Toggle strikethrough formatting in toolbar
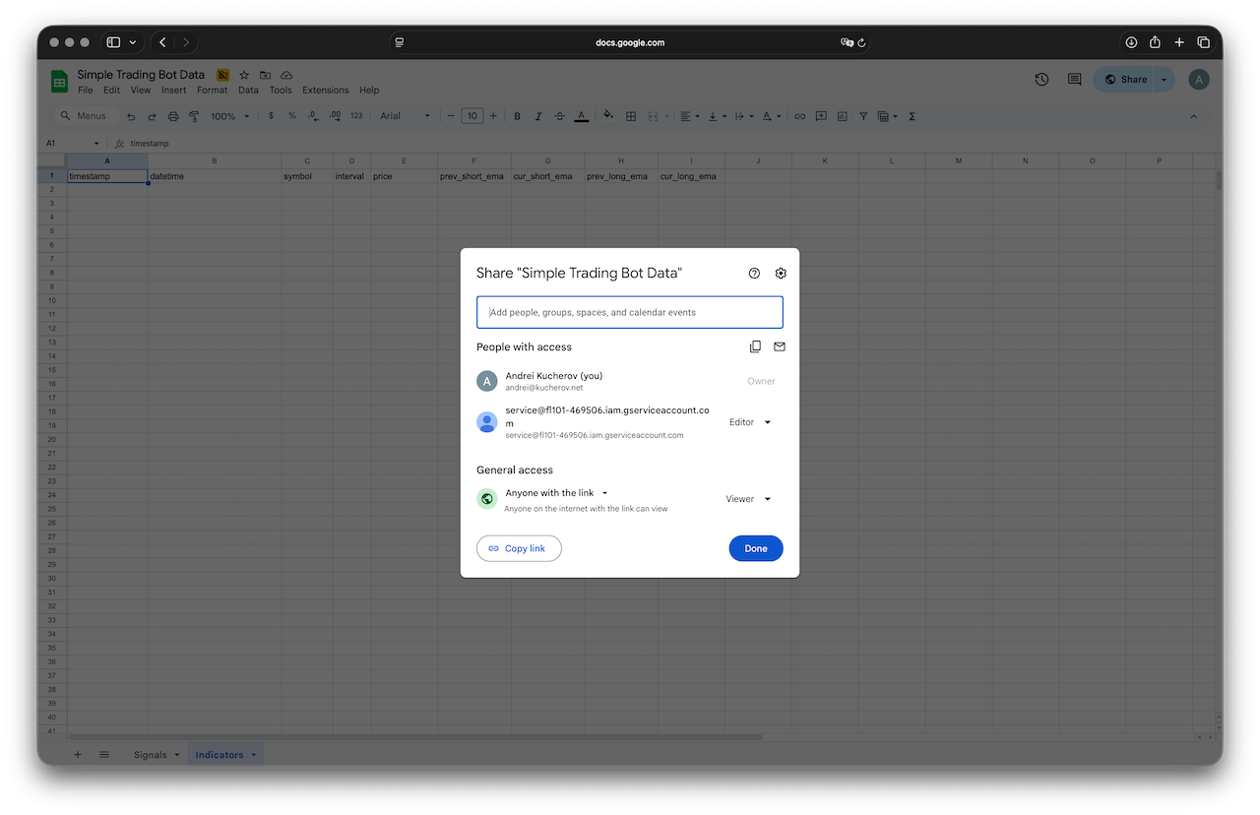Screen dimensions: 1260x815 (559, 116)
